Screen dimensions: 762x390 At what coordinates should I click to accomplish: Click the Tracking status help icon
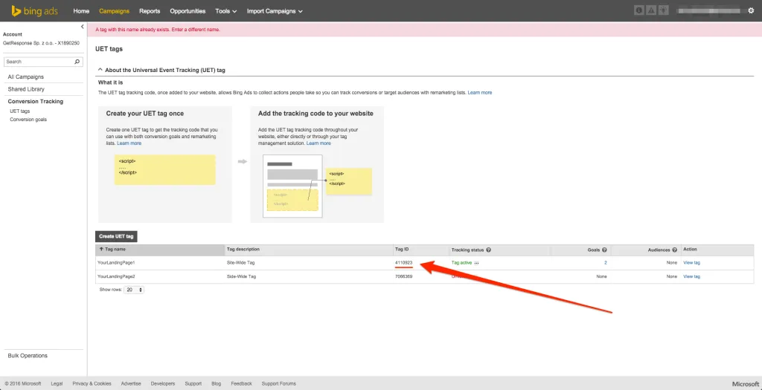point(488,250)
